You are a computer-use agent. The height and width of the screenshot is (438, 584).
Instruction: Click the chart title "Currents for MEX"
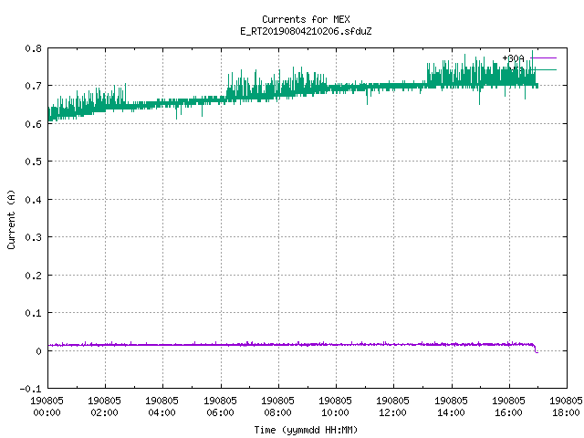[306, 19]
